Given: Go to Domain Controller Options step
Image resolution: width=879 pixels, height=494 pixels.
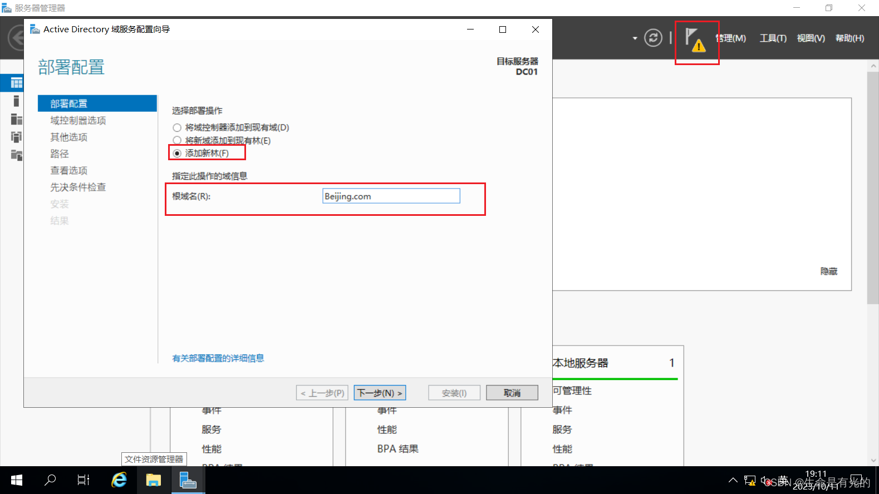Looking at the screenshot, I should coord(78,120).
